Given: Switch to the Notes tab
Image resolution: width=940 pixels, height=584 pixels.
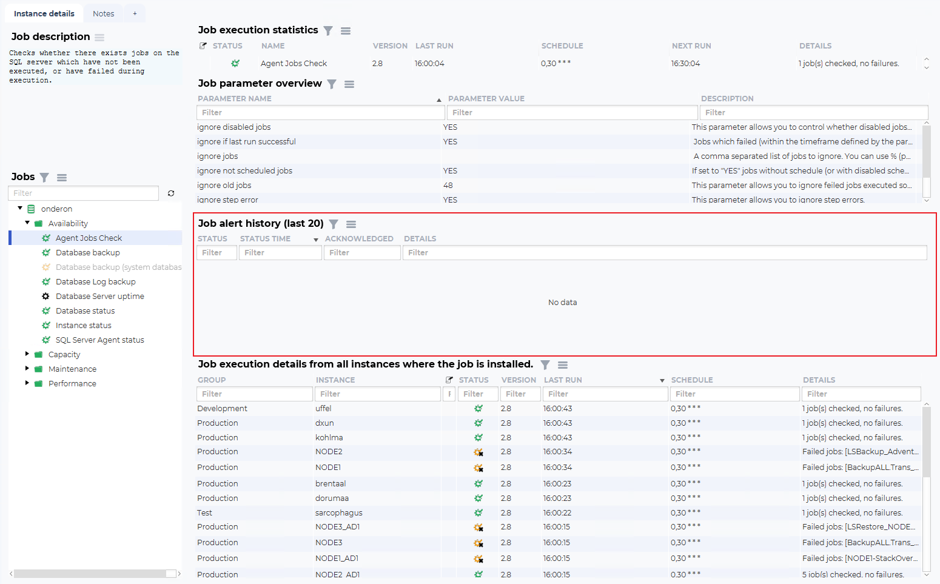Looking at the screenshot, I should 103,13.
